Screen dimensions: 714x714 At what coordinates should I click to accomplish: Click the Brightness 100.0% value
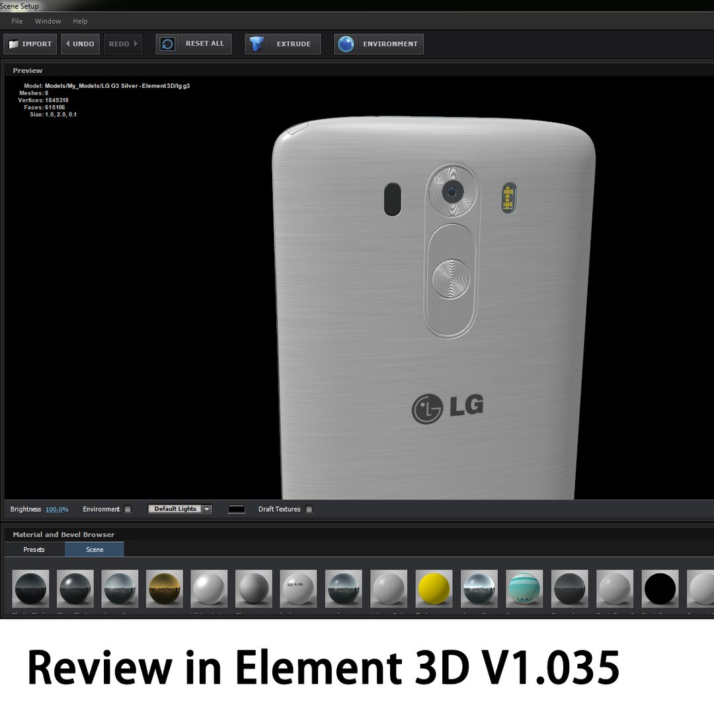57,509
